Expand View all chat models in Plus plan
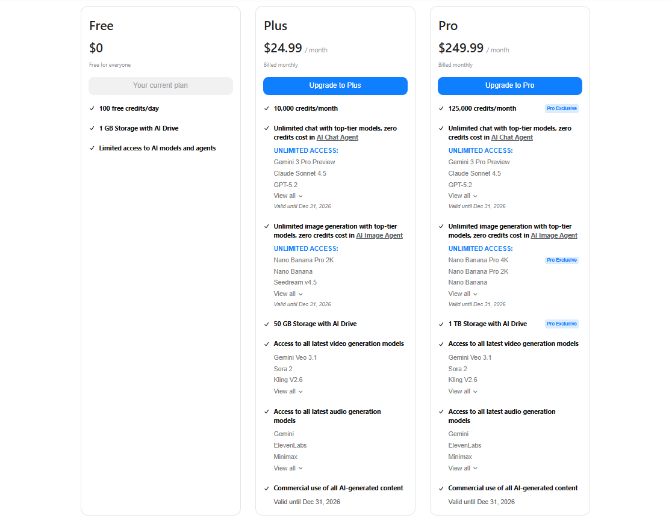 (288, 196)
